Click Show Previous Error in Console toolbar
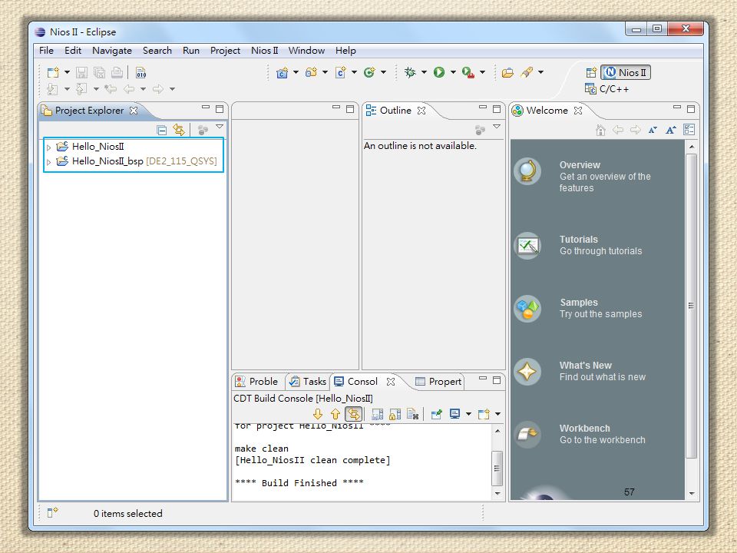737x553 pixels. click(x=335, y=414)
